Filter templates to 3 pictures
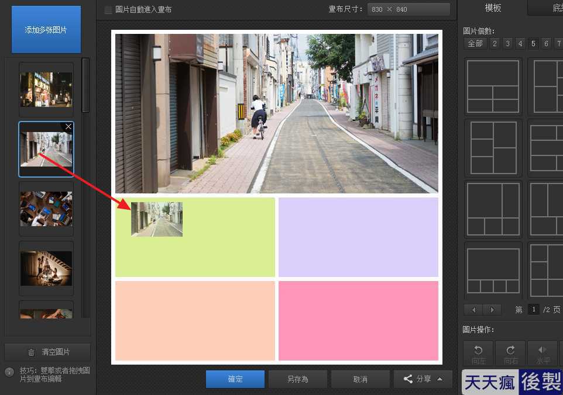The height and width of the screenshot is (395, 563). [508, 44]
